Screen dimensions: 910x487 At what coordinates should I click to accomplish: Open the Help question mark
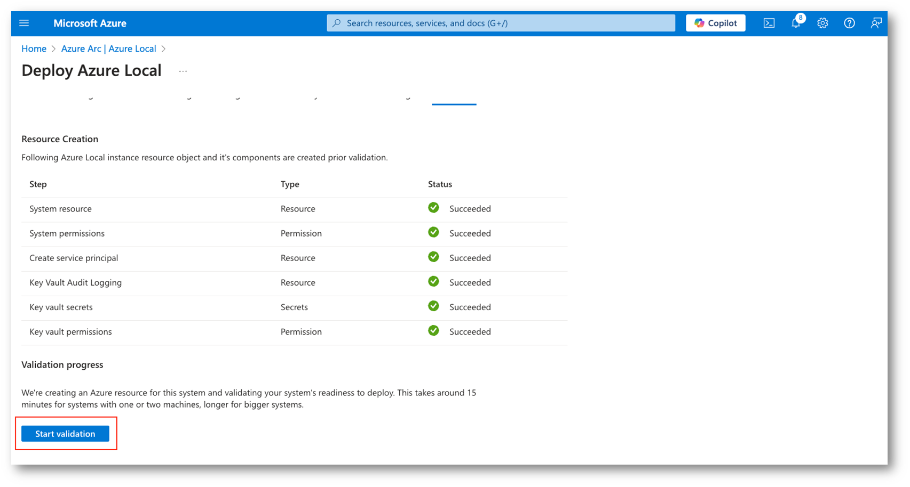coord(849,23)
